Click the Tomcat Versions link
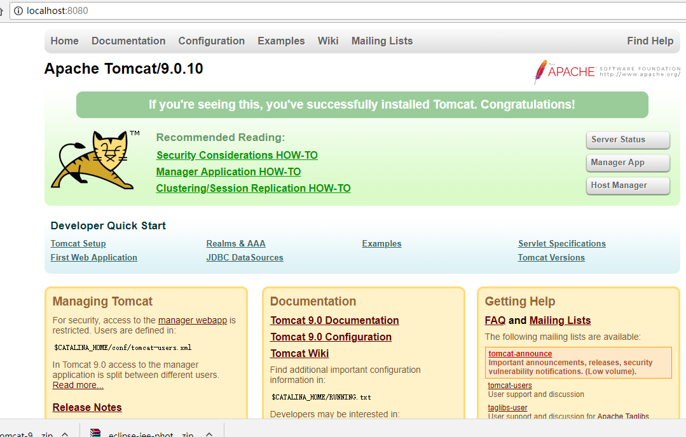Screen dimensions: 686x437 [x=551, y=257]
